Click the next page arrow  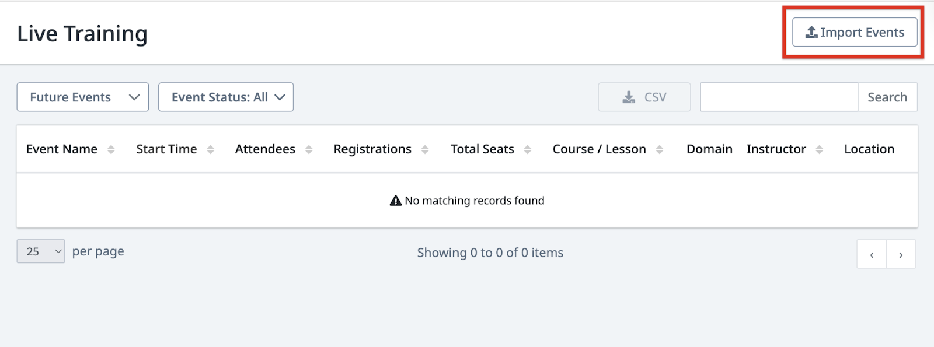[x=901, y=254]
